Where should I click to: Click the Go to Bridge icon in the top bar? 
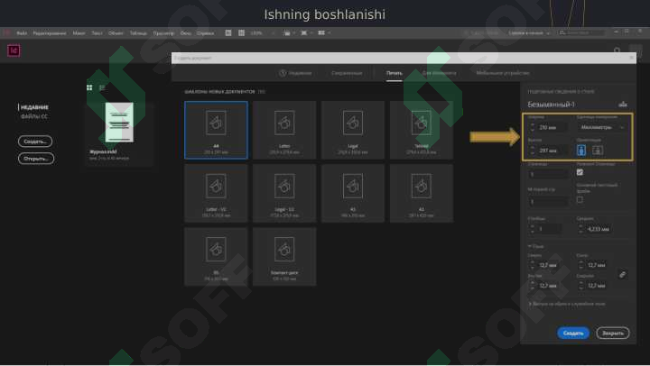click(x=228, y=32)
